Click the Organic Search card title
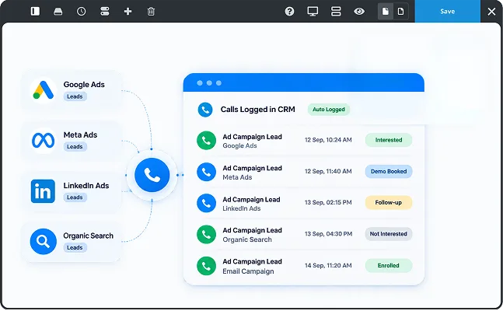 88,236
